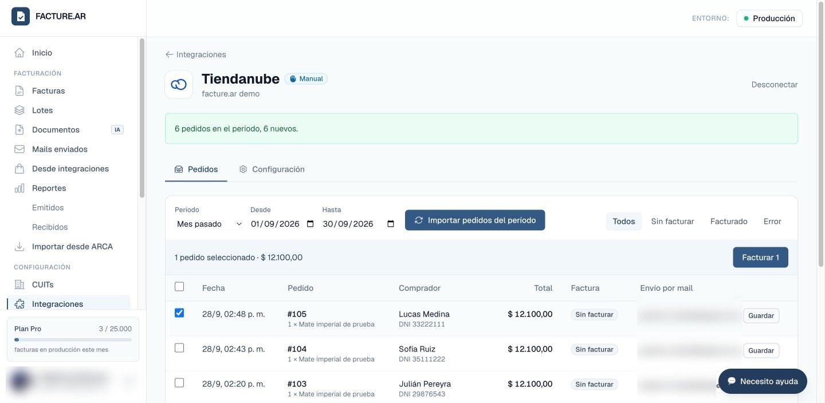This screenshot has width=825, height=403.
Task: Open the Desde date calendar picker icon
Action: tap(311, 224)
